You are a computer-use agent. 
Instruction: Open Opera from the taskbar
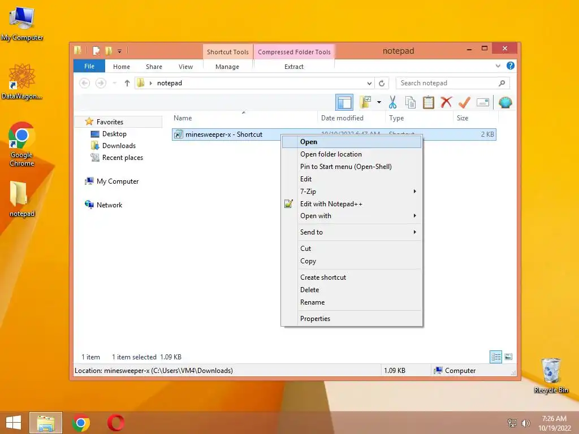coord(115,423)
